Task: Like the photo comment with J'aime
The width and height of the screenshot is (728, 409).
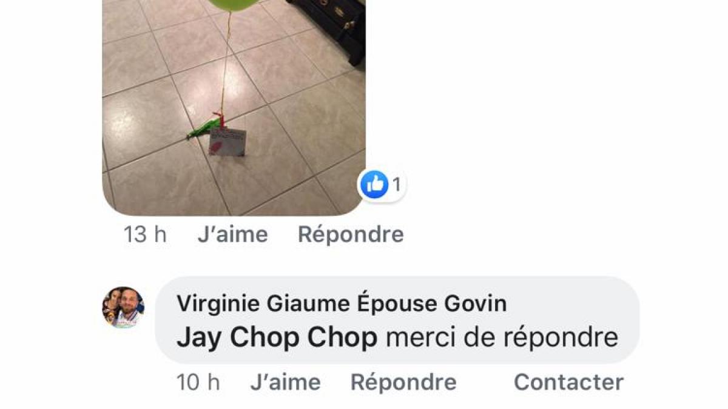Action: 232,234
